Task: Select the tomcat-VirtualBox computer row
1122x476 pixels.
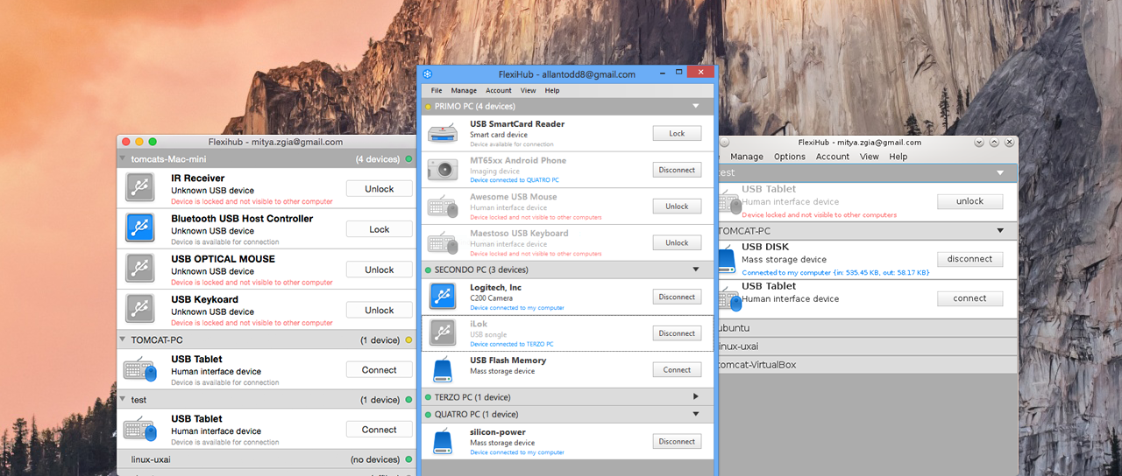Action: [866, 365]
